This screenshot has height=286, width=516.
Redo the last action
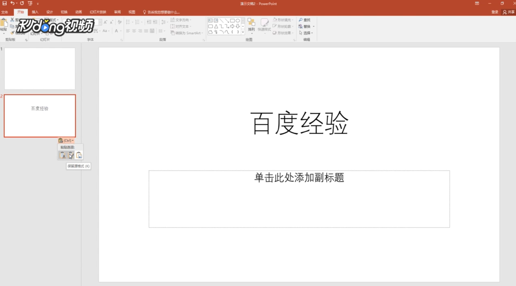click(x=22, y=3)
